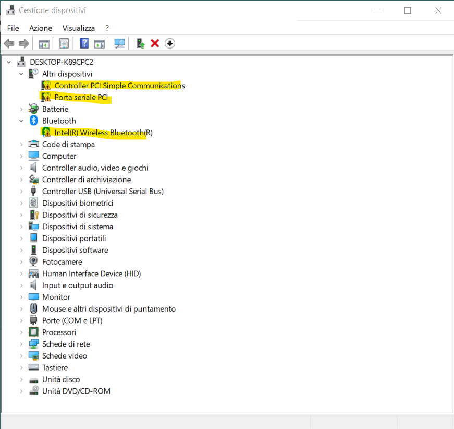
Task: Expand the Monitor category
Action: (x=21, y=297)
